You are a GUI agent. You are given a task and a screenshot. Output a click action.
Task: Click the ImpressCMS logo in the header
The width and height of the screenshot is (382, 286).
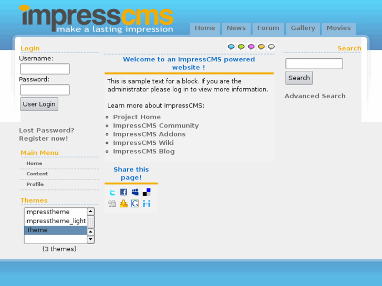pos(96,18)
